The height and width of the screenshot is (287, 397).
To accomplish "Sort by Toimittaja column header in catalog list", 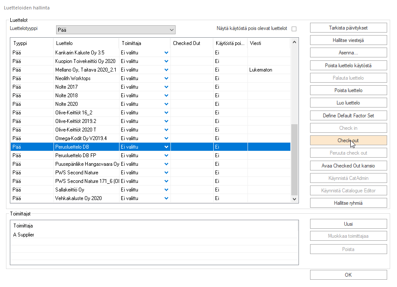I will [x=145, y=43].
